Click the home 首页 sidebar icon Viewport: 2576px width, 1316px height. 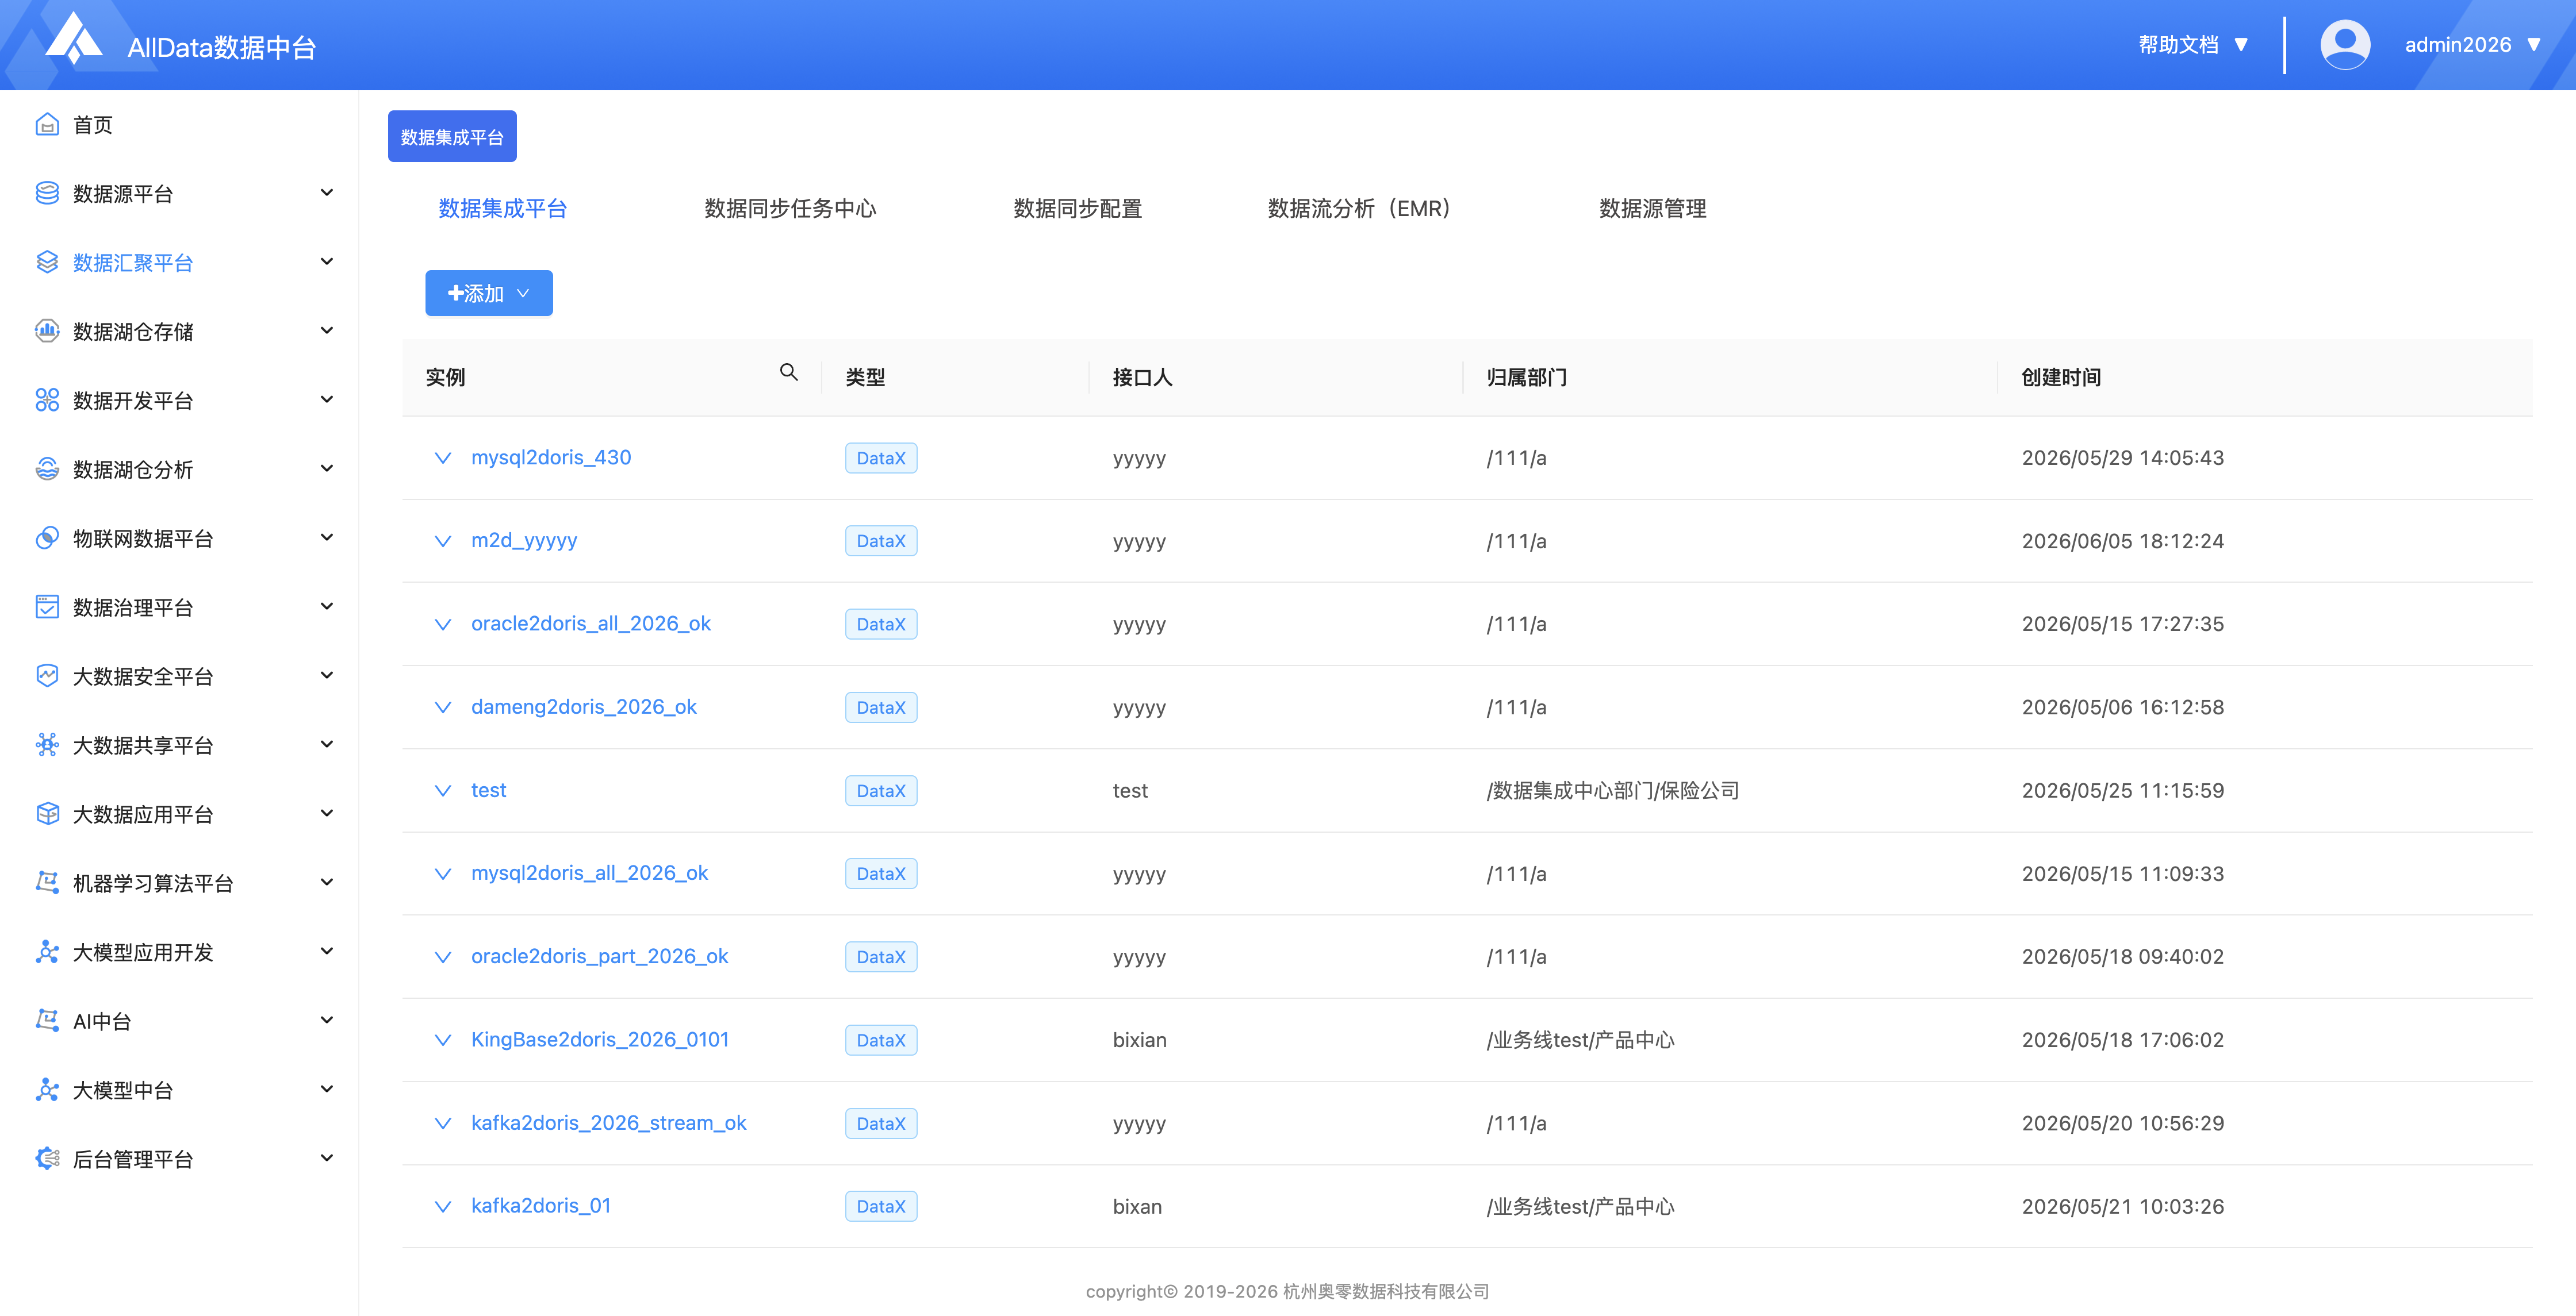click(x=47, y=124)
